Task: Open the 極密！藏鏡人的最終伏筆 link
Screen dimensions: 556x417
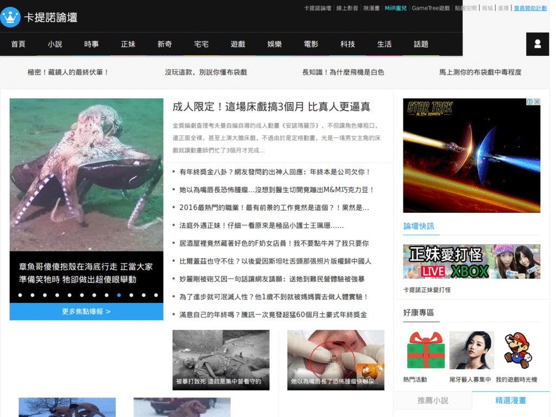Action: pyautogui.click(x=67, y=72)
